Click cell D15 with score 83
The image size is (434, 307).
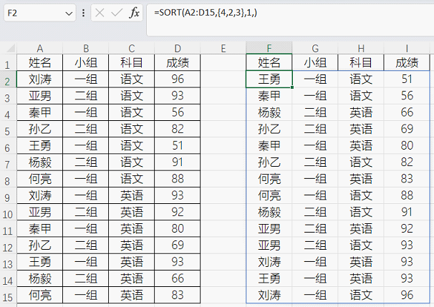click(x=178, y=295)
